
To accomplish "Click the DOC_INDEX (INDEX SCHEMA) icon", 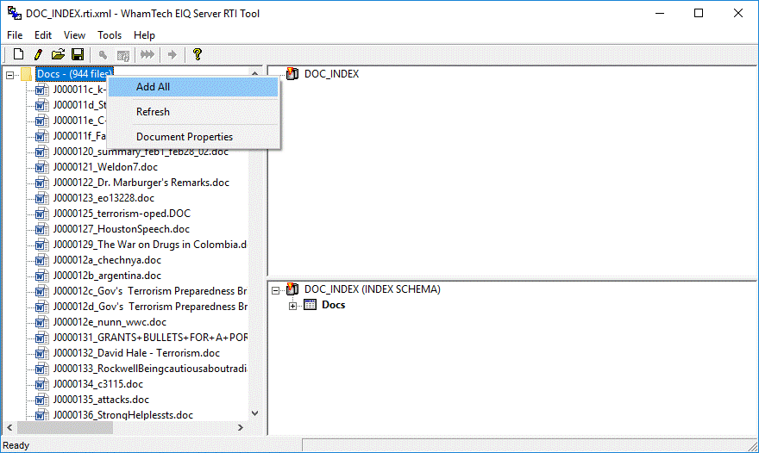I will tap(292, 289).
